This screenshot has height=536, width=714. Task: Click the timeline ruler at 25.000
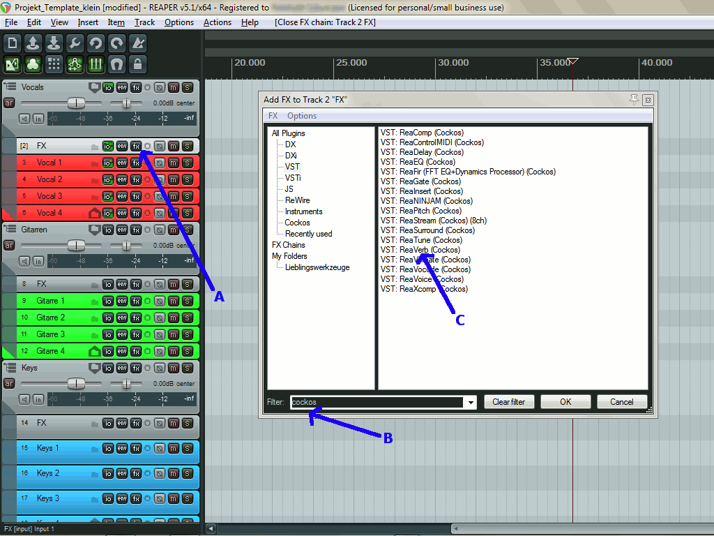(351, 63)
